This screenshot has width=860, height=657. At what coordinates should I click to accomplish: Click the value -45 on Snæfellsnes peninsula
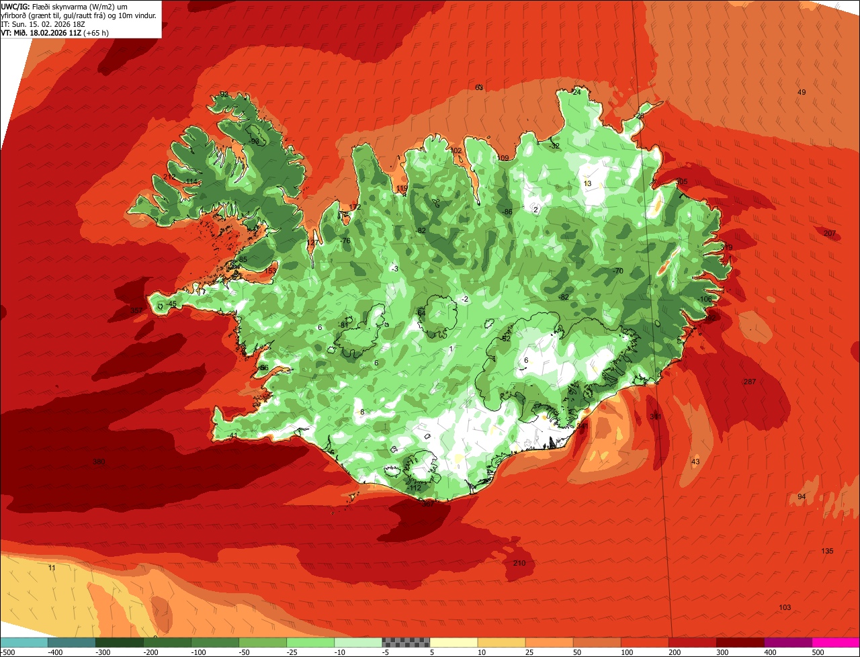(171, 304)
